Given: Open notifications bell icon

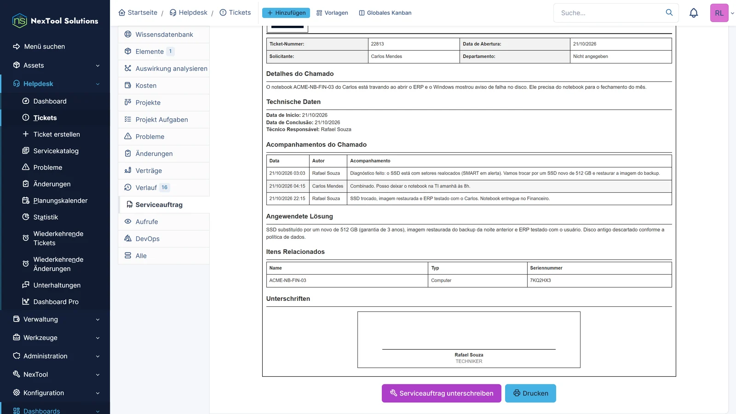Looking at the screenshot, I should (x=694, y=13).
